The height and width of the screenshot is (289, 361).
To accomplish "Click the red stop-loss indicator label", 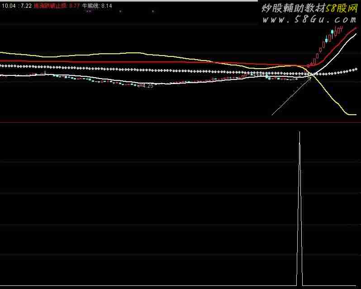I will [51, 6].
